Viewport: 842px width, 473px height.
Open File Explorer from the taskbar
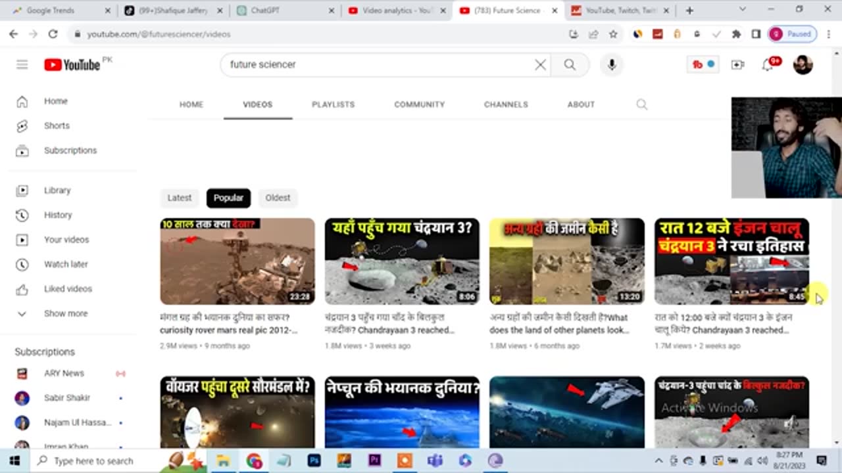(224, 461)
